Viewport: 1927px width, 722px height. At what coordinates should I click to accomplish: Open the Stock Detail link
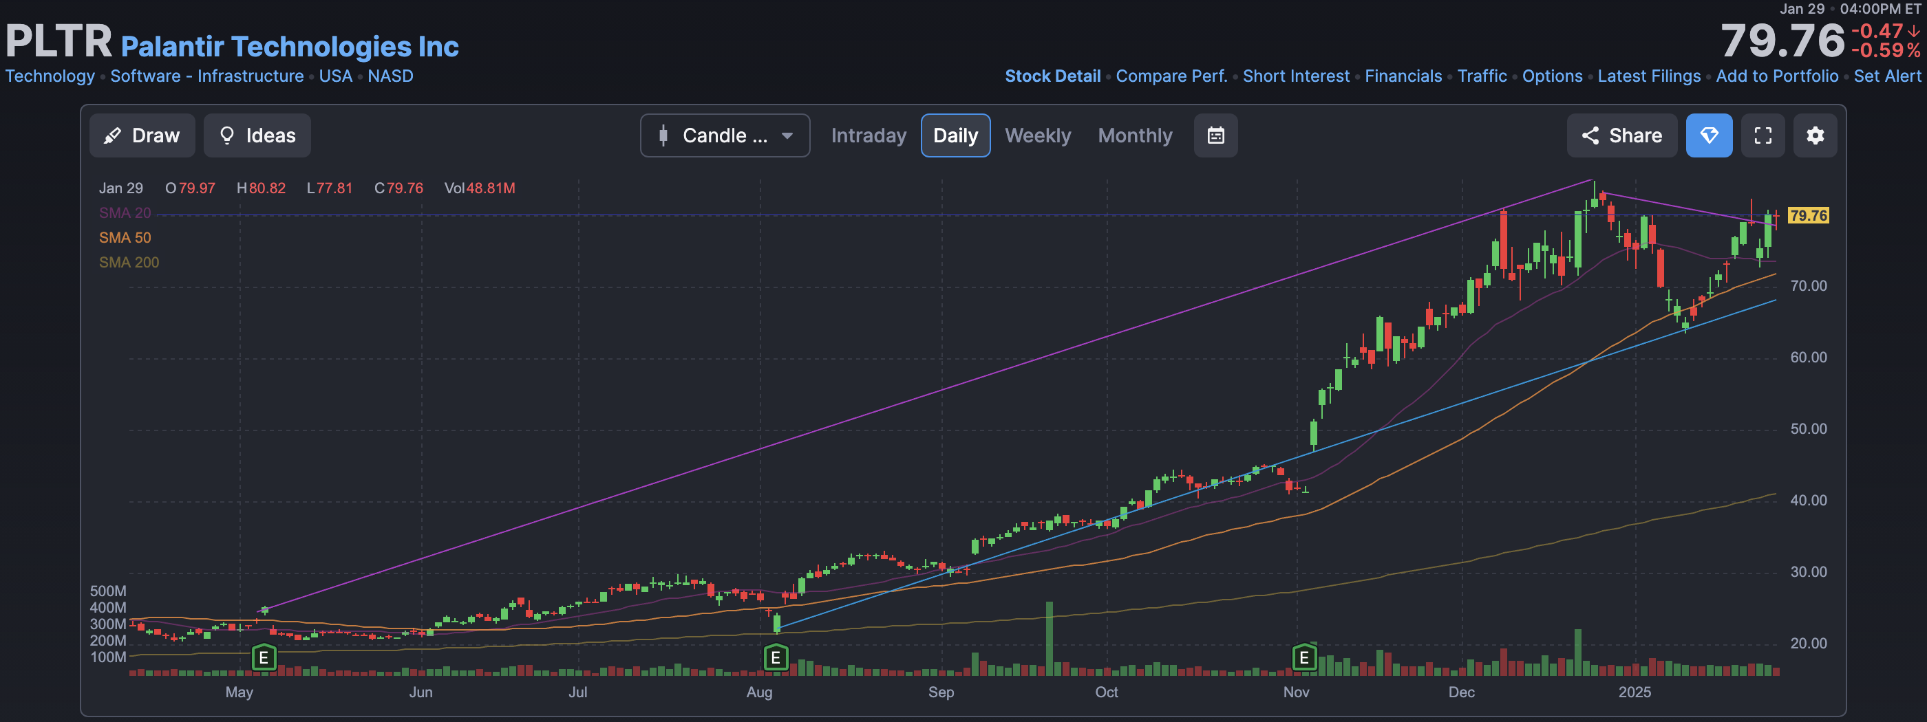point(1052,76)
